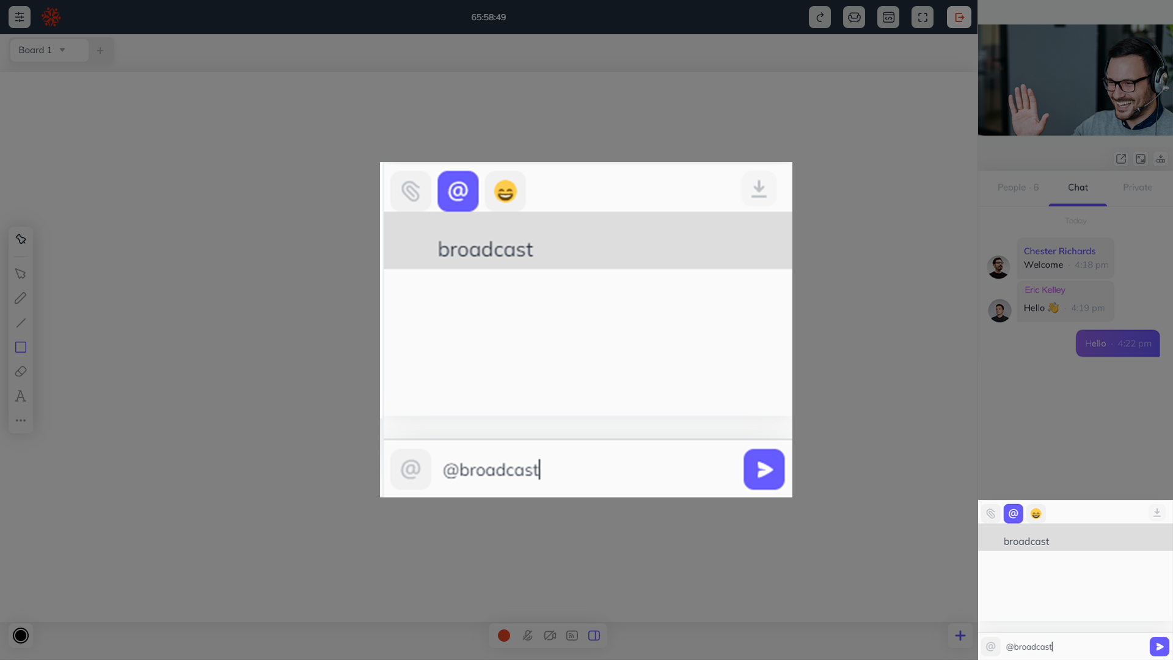This screenshot has height=660, width=1173.
Task: Select the eraser tool in left sidebar
Action: 21,372
